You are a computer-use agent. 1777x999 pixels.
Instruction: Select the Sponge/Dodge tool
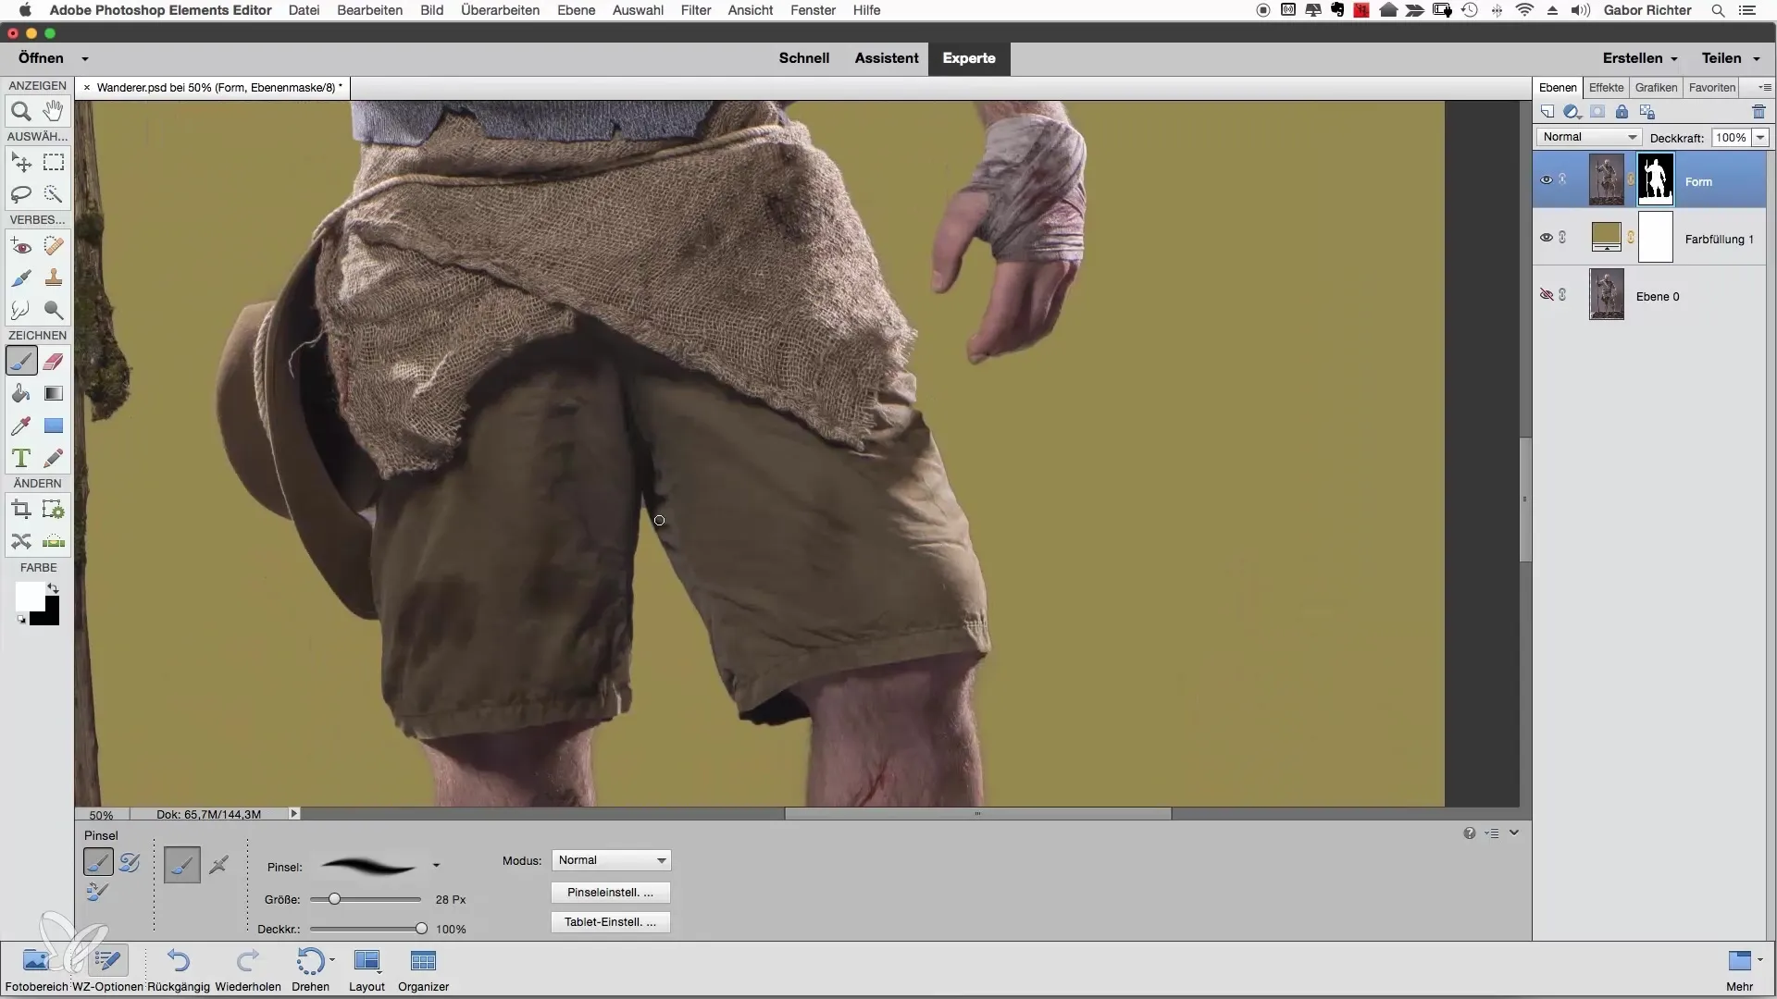tap(54, 310)
